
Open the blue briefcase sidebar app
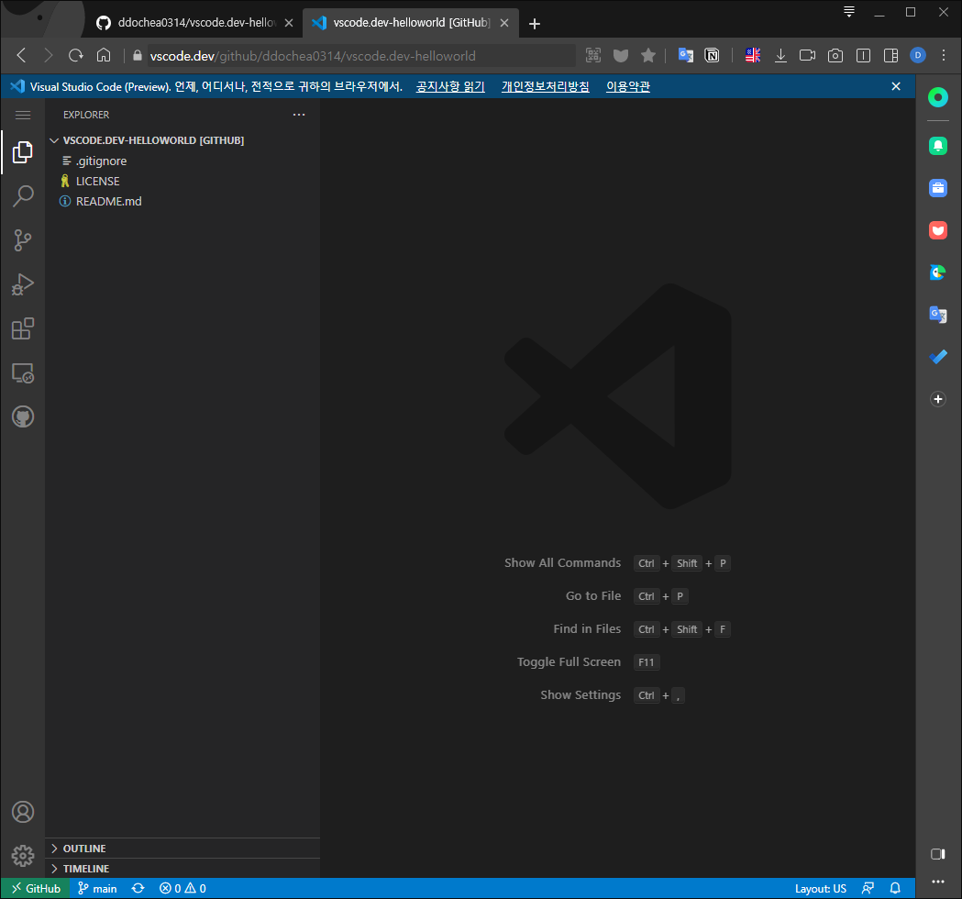pyautogui.click(x=938, y=188)
